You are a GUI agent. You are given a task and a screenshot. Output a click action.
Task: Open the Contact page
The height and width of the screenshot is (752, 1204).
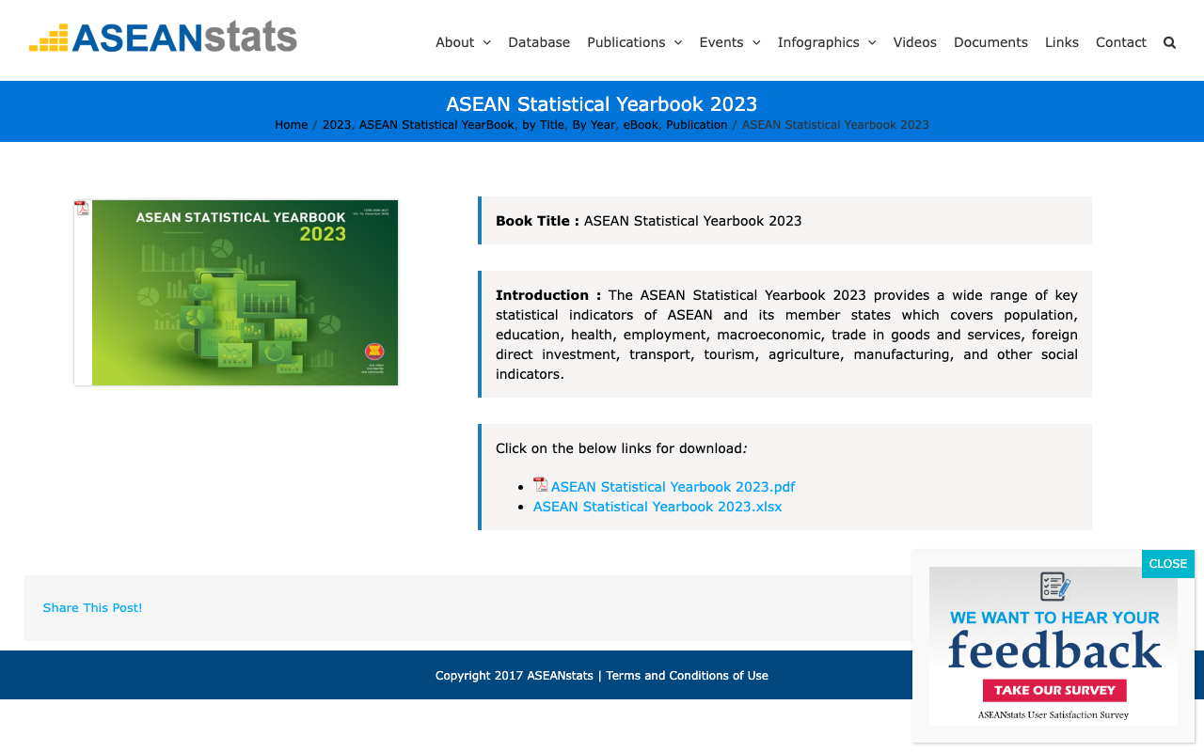coord(1121,42)
